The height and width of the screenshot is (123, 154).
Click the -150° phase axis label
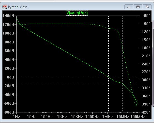click(x=145, y=40)
